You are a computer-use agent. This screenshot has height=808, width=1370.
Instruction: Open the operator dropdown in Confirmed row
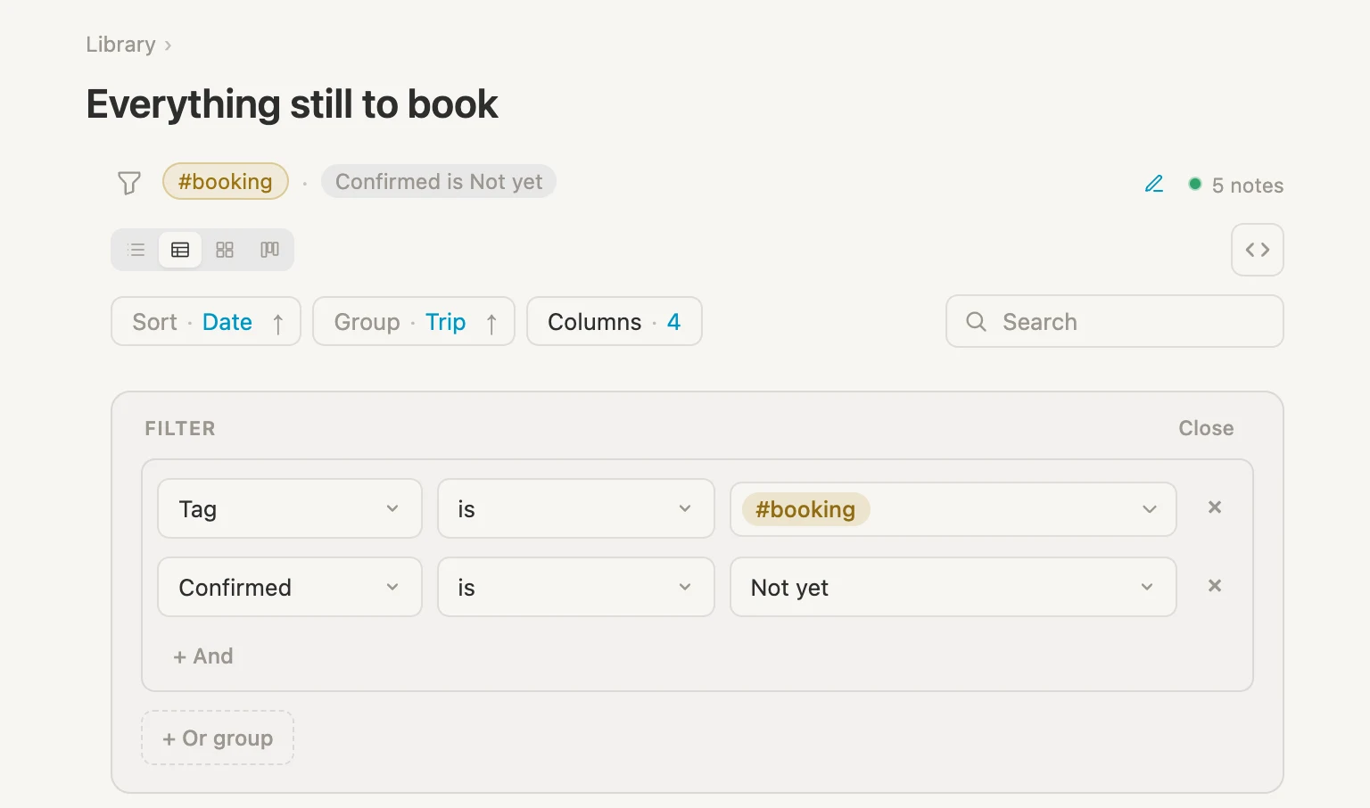coord(576,587)
